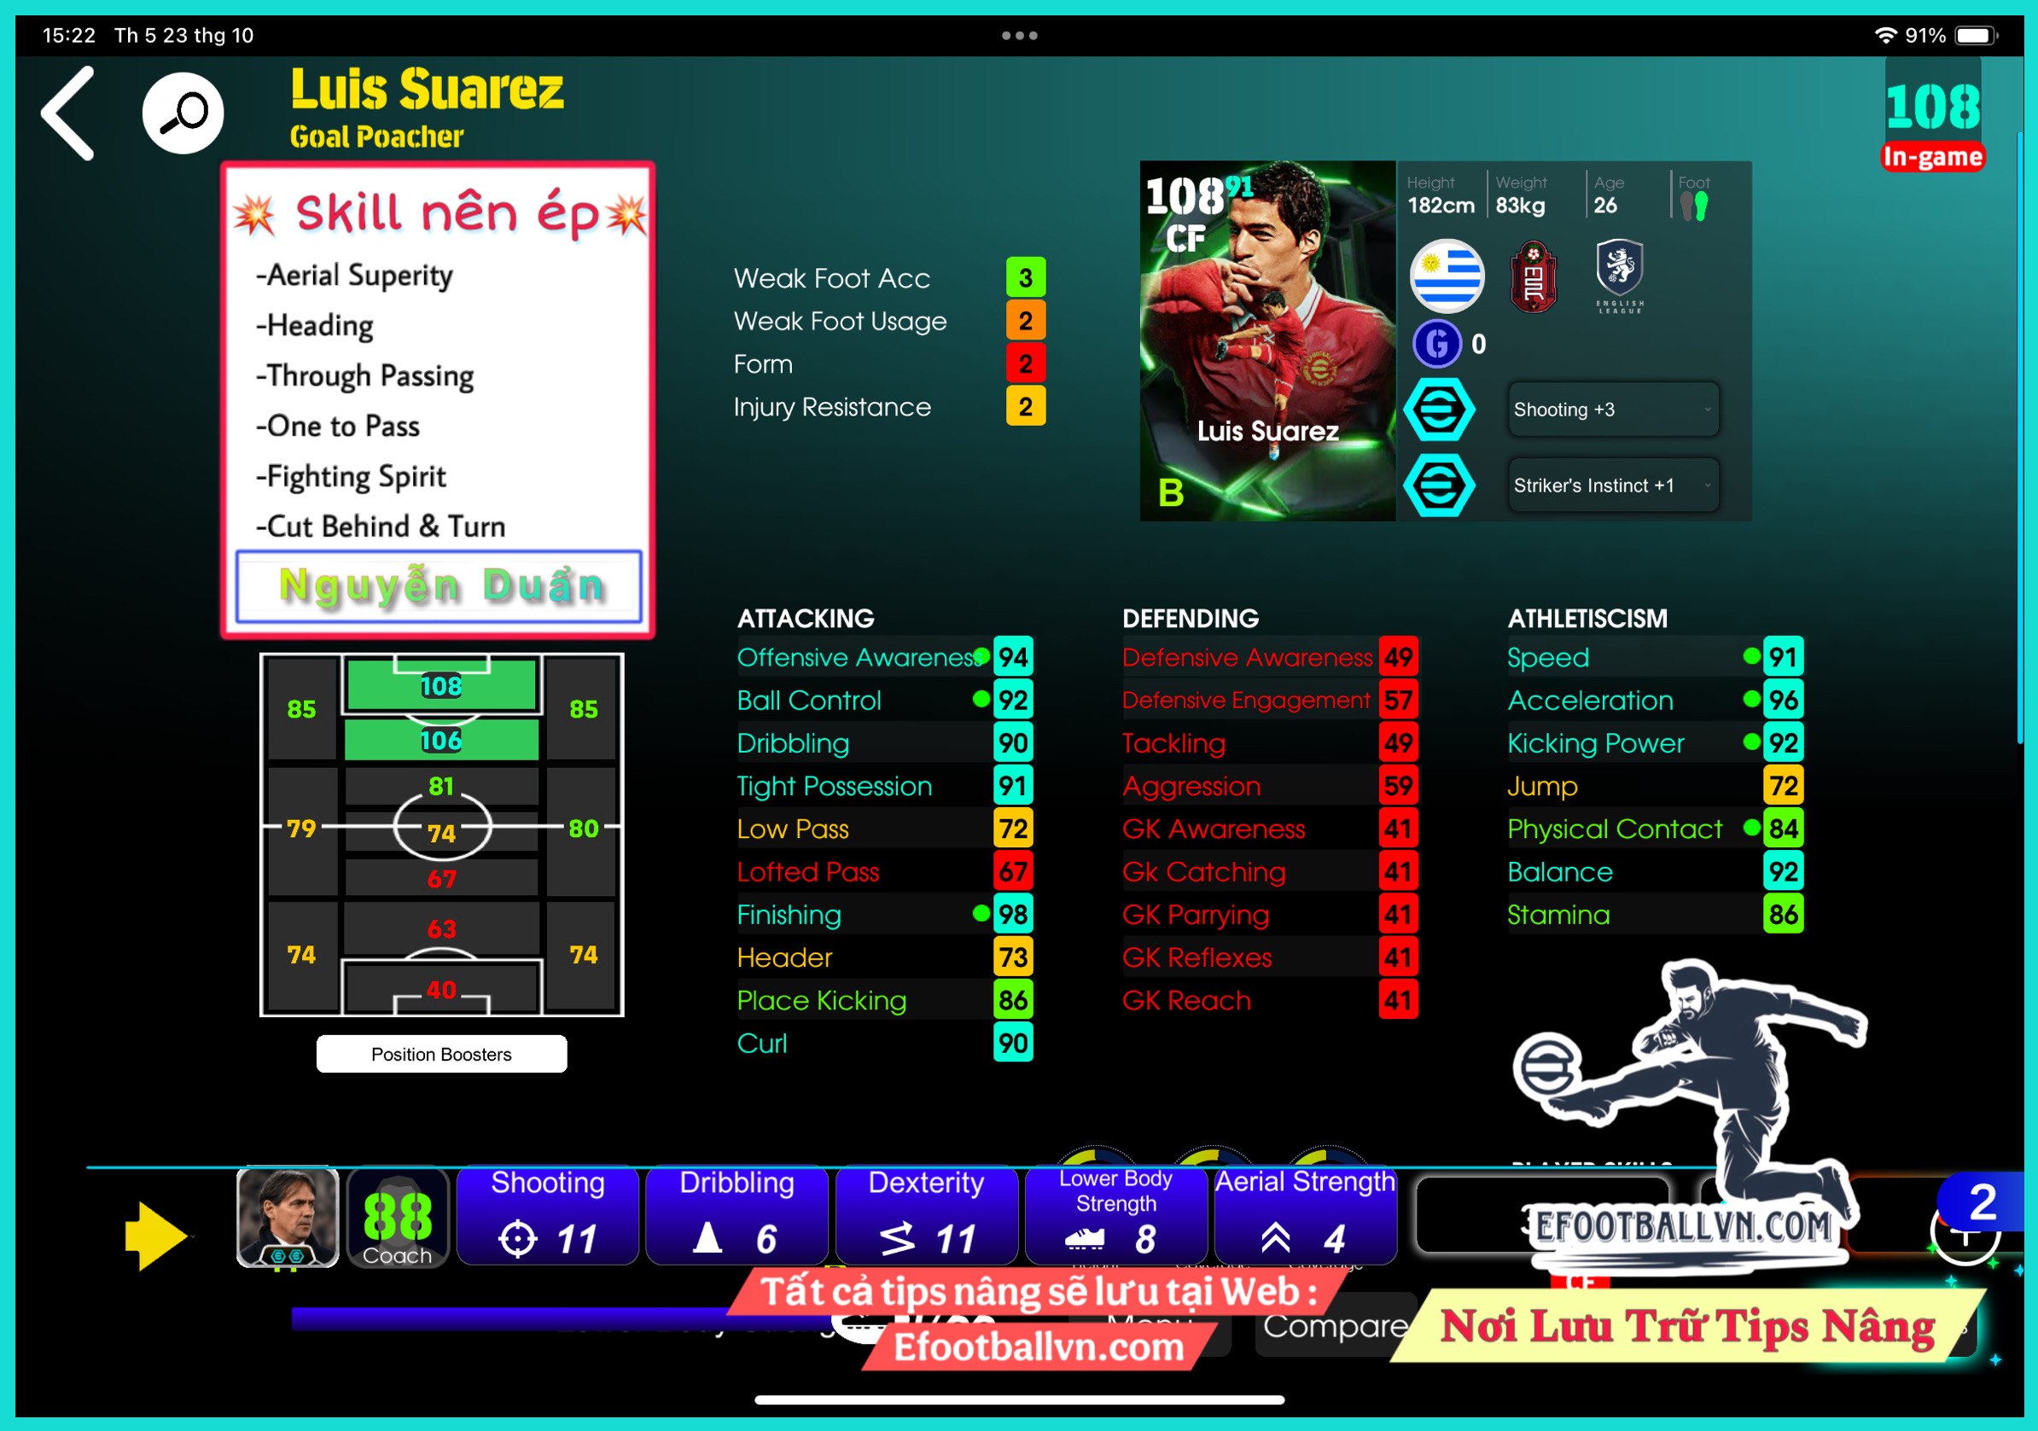Click the blue G coin icon
Viewport: 2038px width, 1431px height.
(1437, 344)
